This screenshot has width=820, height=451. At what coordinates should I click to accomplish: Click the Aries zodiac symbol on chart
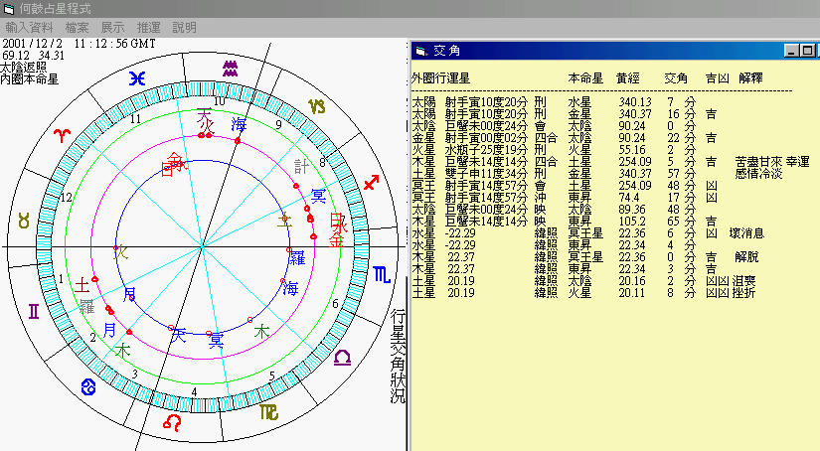(x=63, y=135)
